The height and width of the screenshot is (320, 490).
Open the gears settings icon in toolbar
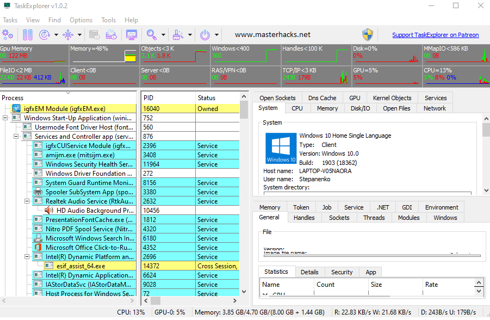click(8, 34)
